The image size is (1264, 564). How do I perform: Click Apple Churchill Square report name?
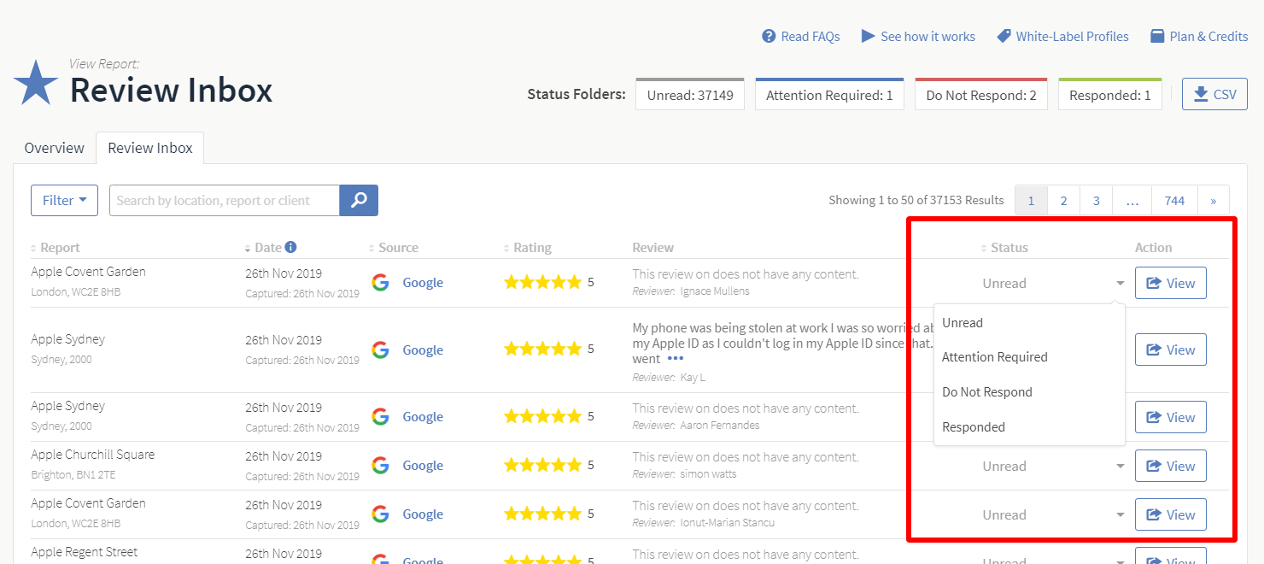[93, 455]
